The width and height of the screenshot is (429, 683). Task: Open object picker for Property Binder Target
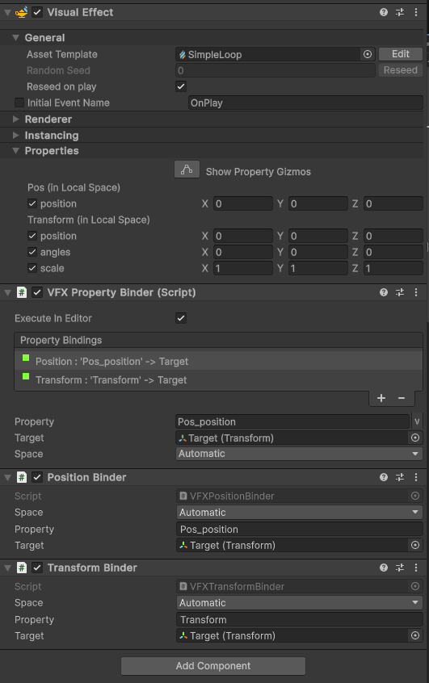pyautogui.click(x=415, y=438)
